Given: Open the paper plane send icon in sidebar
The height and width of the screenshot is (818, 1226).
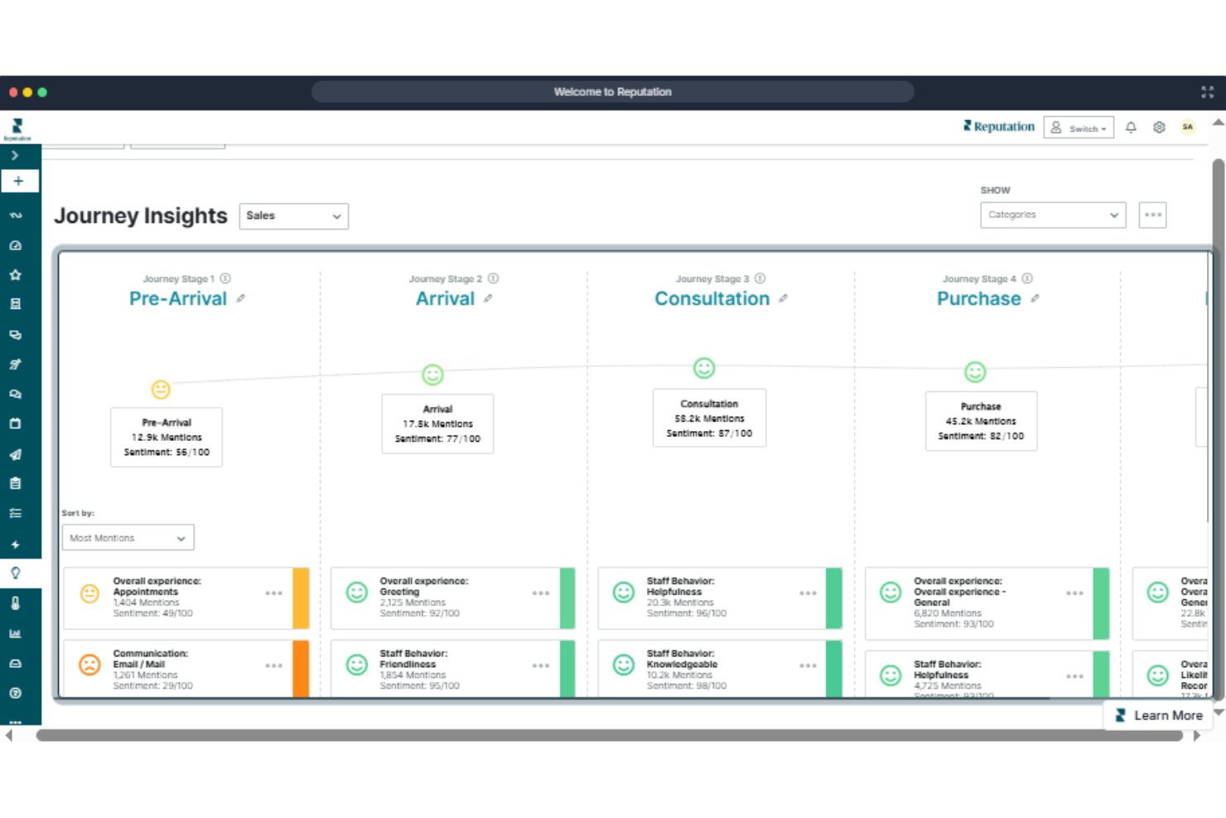Looking at the screenshot, I should [x=16, y=454].
